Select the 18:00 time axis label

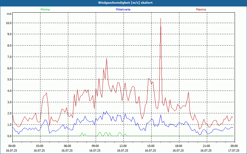[x=178, y=146]
